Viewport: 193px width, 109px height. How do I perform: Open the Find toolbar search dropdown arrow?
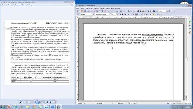pos(167,11)
